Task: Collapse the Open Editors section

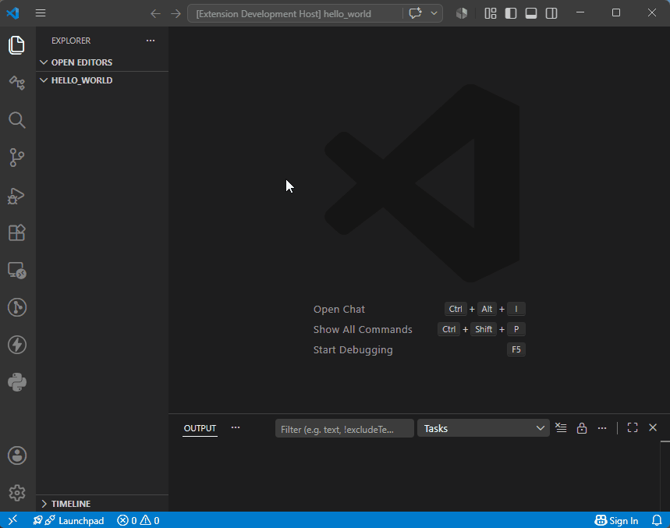Action: (102, 62)
